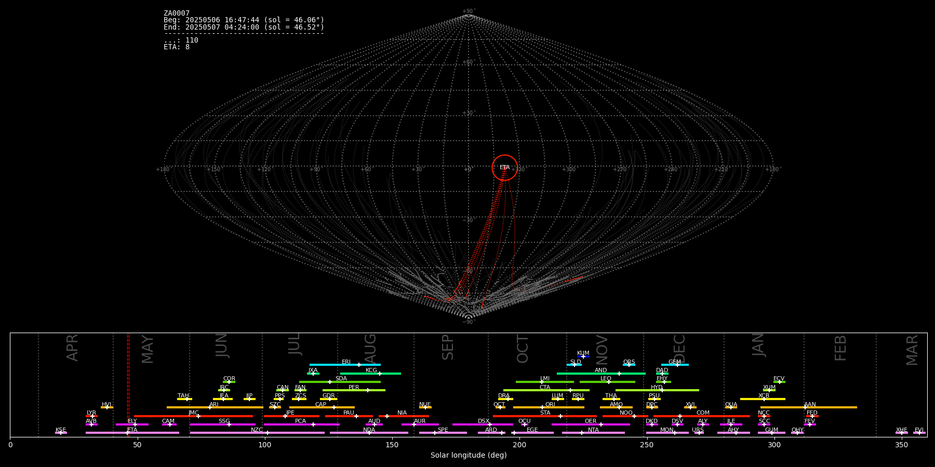Click the HVI shower label
935x467 pixels.
(x=106, y=405)
